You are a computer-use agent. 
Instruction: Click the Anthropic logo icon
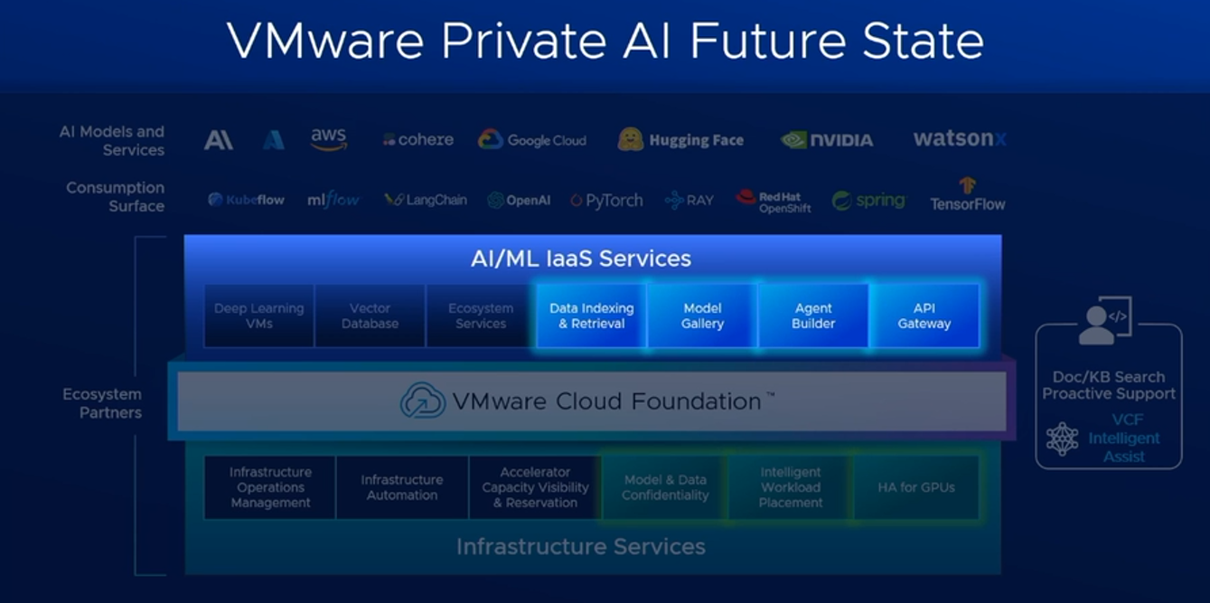[218, 140]
